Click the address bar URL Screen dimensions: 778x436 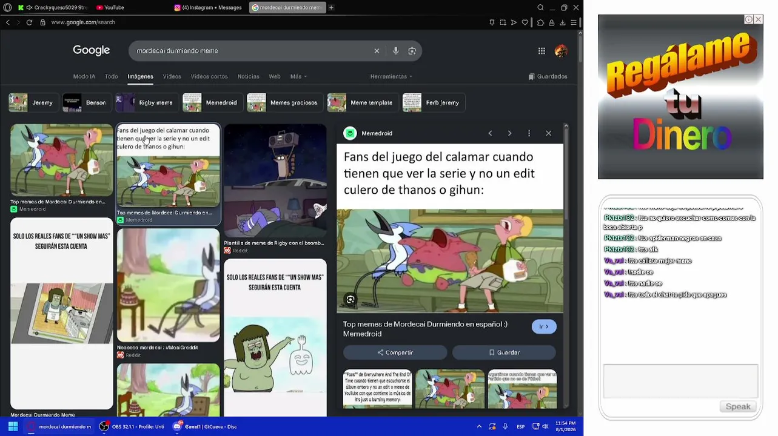click(83, 22)
